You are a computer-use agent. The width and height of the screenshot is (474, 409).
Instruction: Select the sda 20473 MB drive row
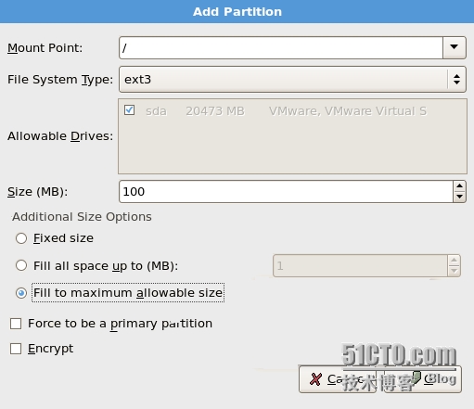point(292,110)
